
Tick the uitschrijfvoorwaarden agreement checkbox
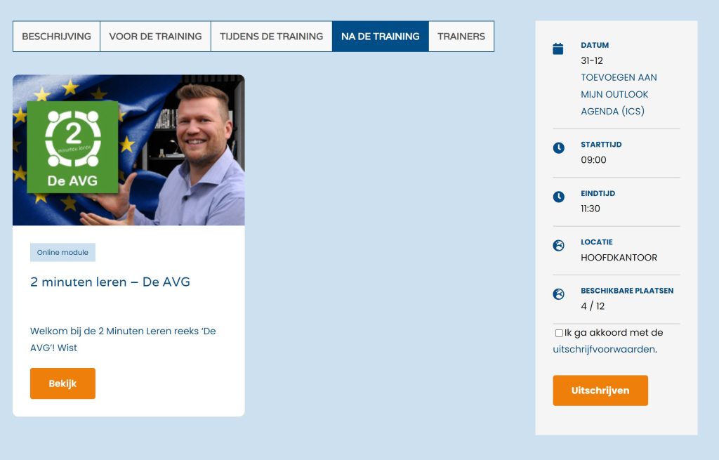click(559, 333)
